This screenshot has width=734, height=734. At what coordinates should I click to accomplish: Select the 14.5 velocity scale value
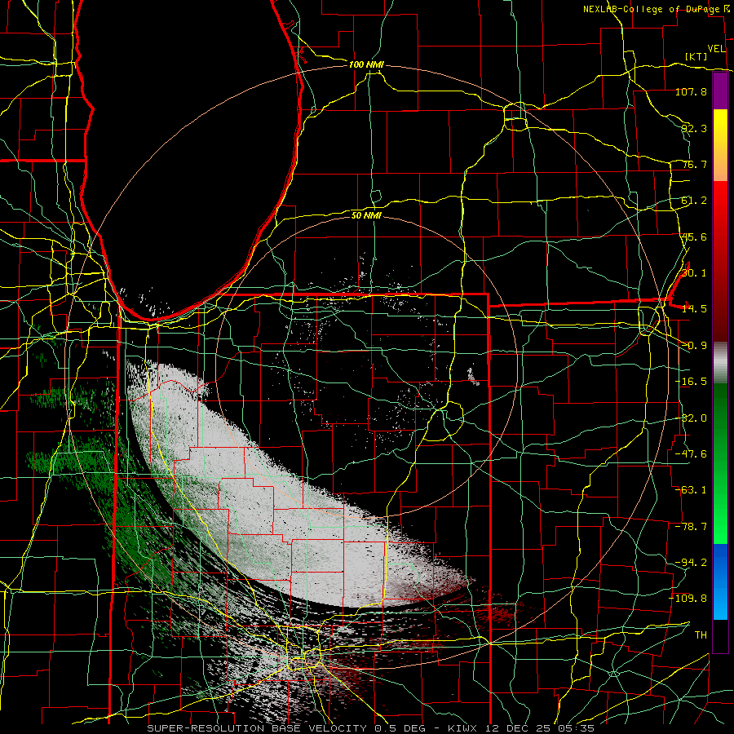[694, 309]
